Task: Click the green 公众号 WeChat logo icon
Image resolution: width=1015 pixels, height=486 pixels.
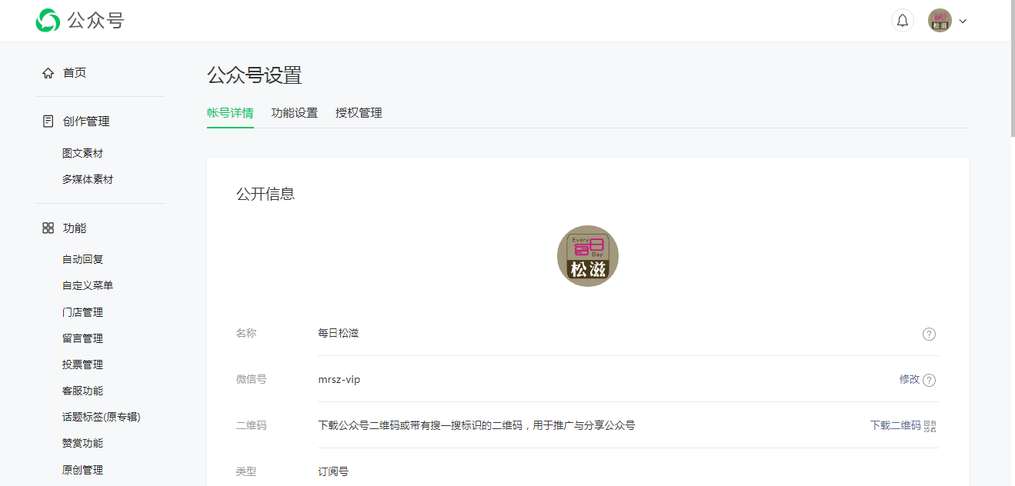Action: click(x=48, y=20)
